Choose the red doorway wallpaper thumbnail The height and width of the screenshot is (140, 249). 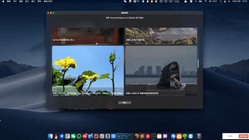88,36
